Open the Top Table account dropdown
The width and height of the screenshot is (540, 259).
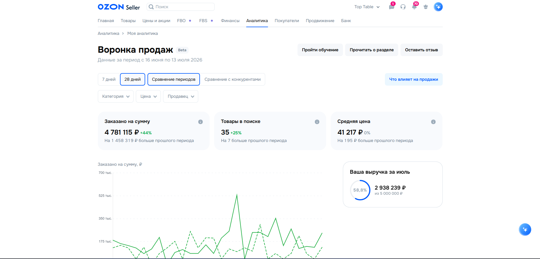367,7
